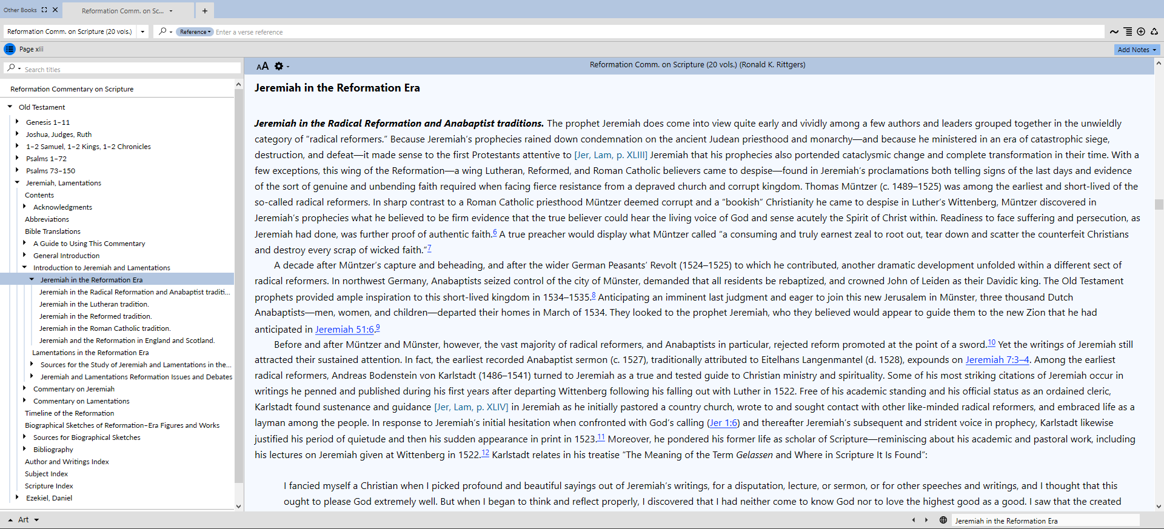The height and width of the screenshot is (529, 1164).
Task: Open Timeline of the Reformation
Action: pos(69,413)
